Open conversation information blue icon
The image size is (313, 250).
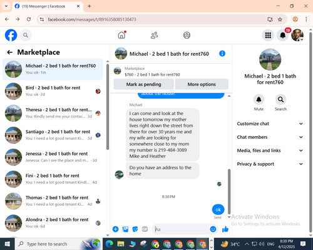(222, 54)
